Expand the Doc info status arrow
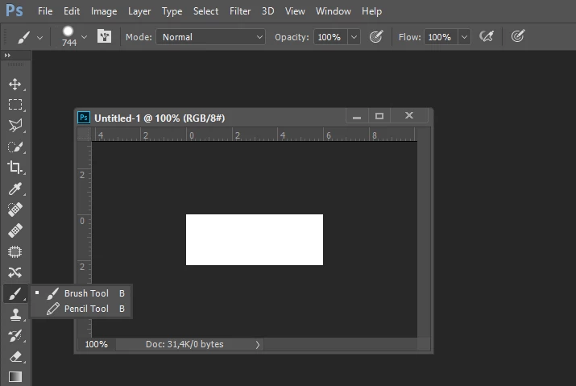Screen dimensions: 576x386 258,344
